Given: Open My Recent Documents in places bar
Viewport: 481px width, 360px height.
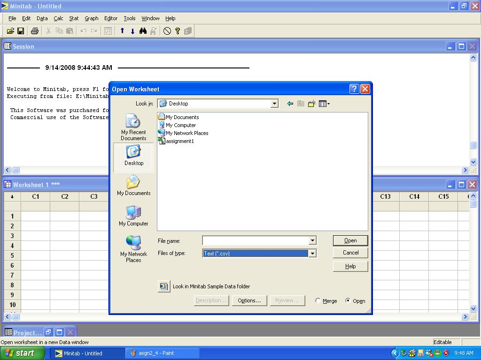Looking at the screenshot, I should [x=133, y=127].
